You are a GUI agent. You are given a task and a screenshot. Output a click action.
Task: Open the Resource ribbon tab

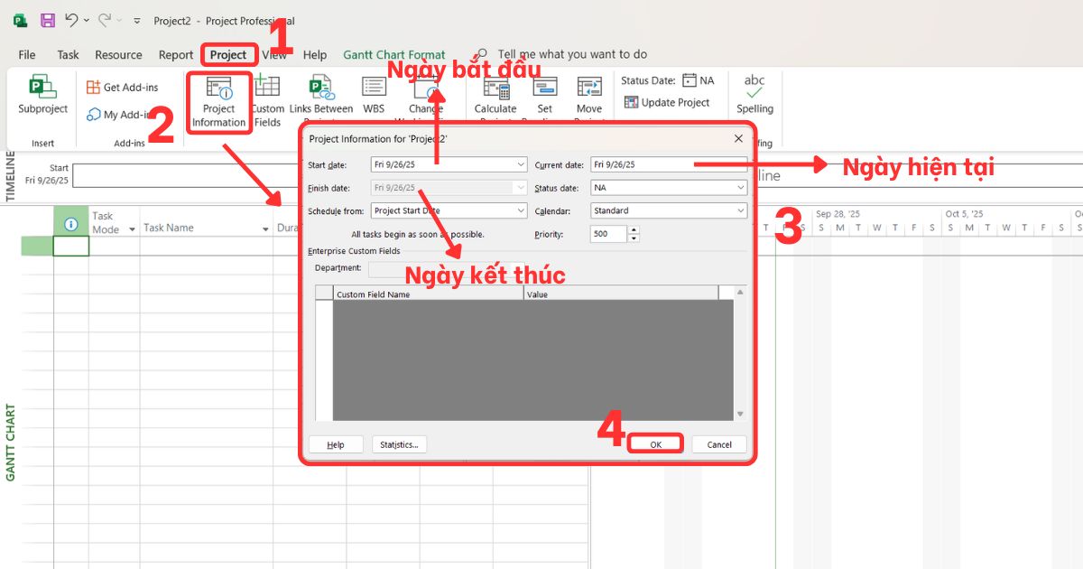(x=117, y=54)
